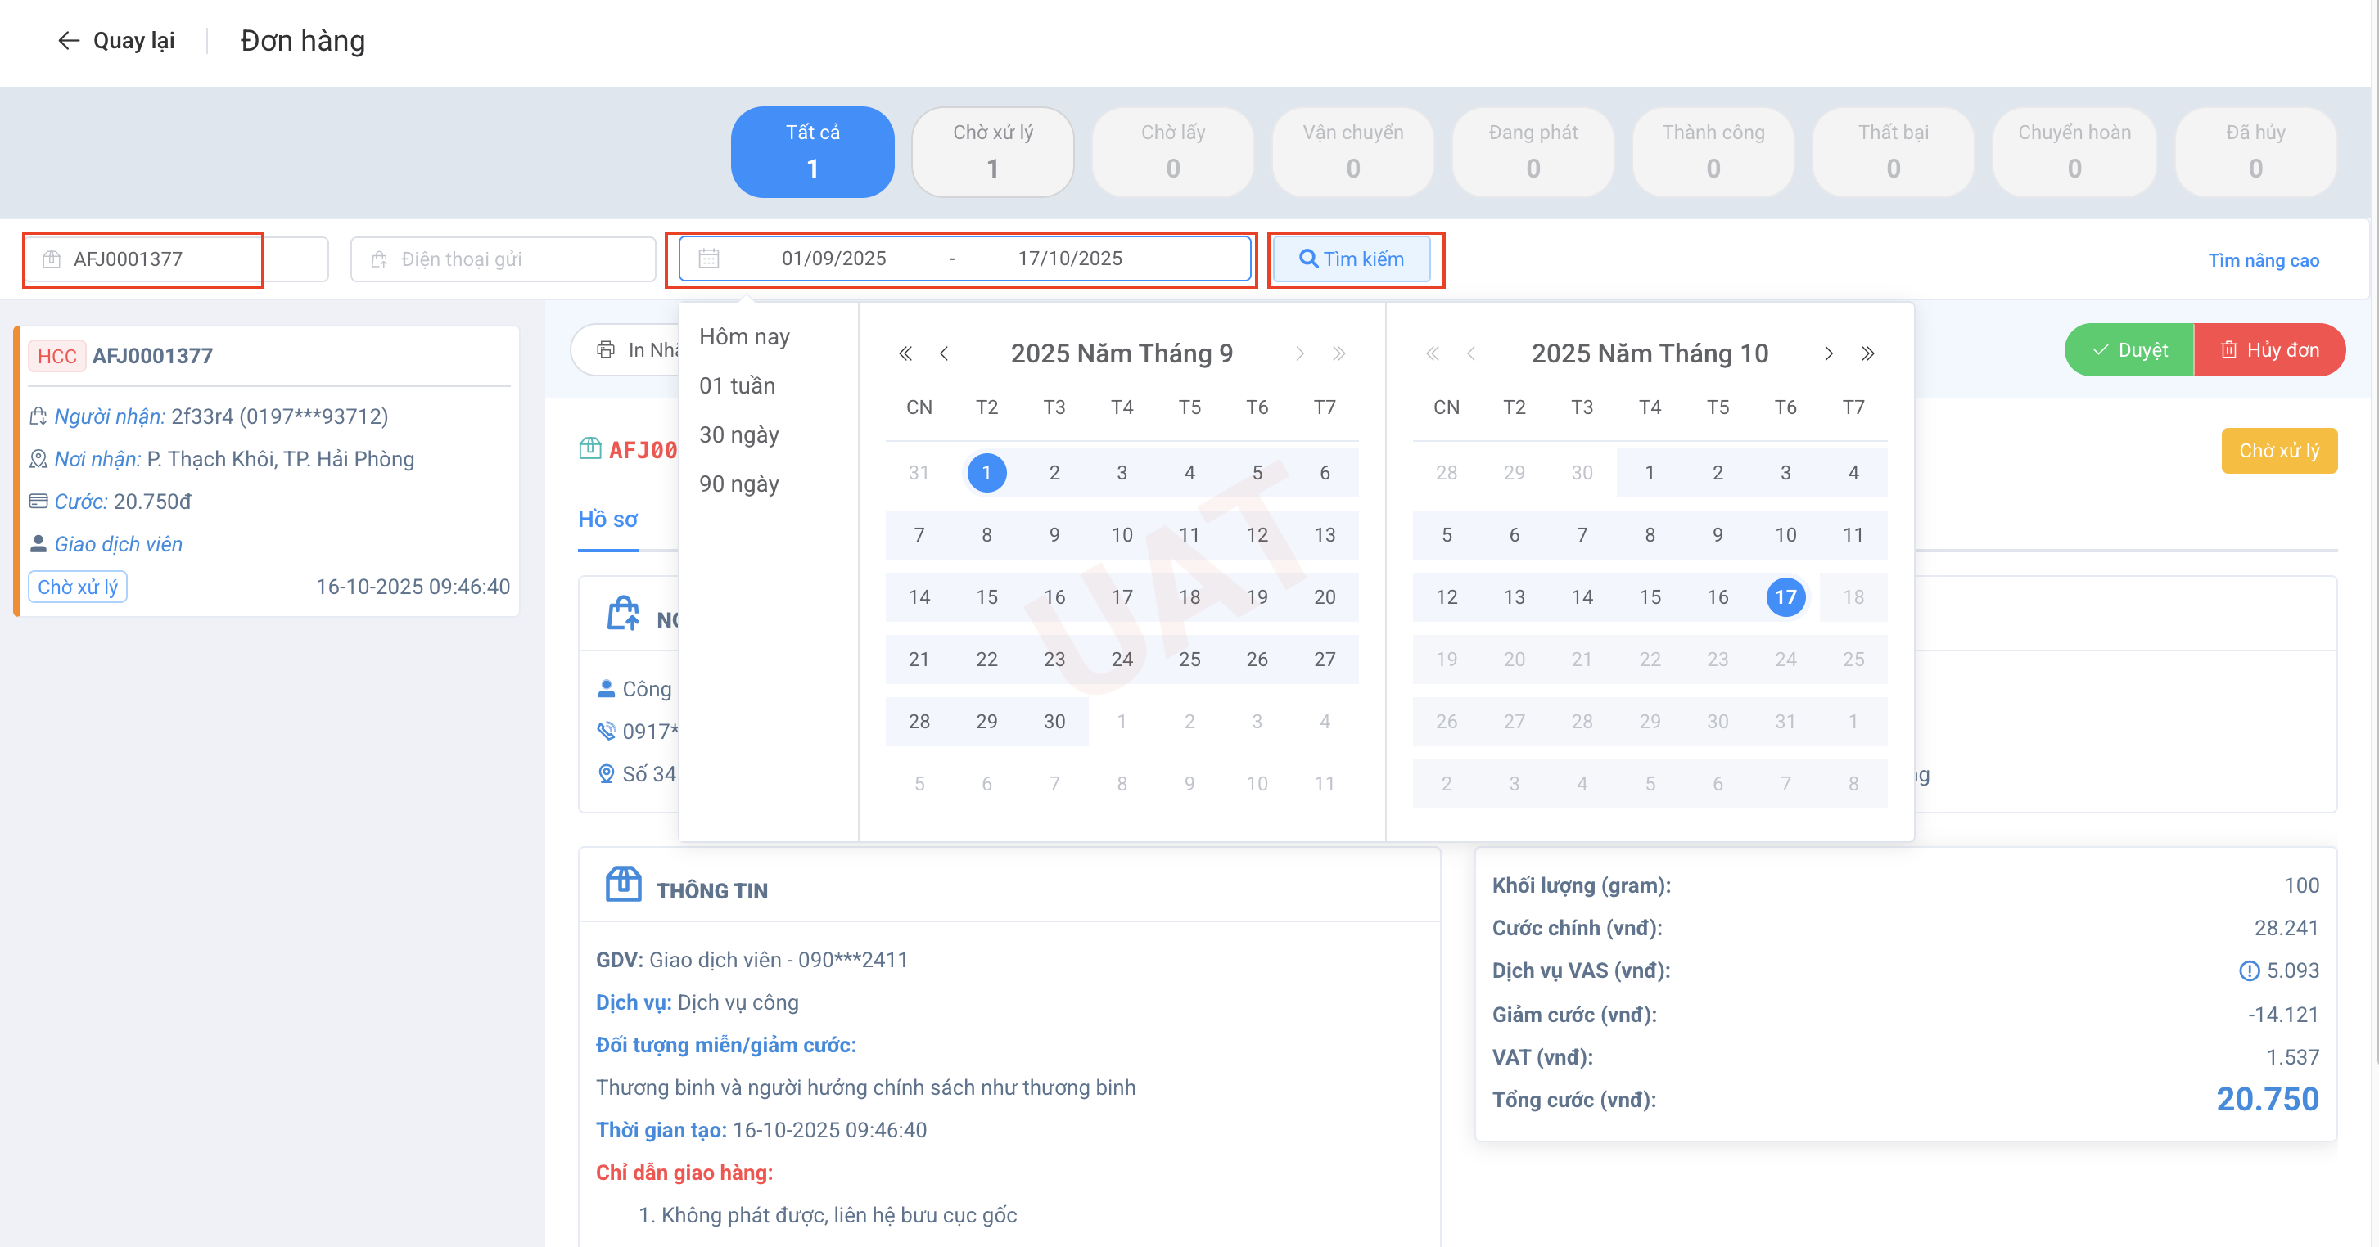Open the Tìm nâng cao link
The image size is (2379, 1247).
tap(2263, 260)
